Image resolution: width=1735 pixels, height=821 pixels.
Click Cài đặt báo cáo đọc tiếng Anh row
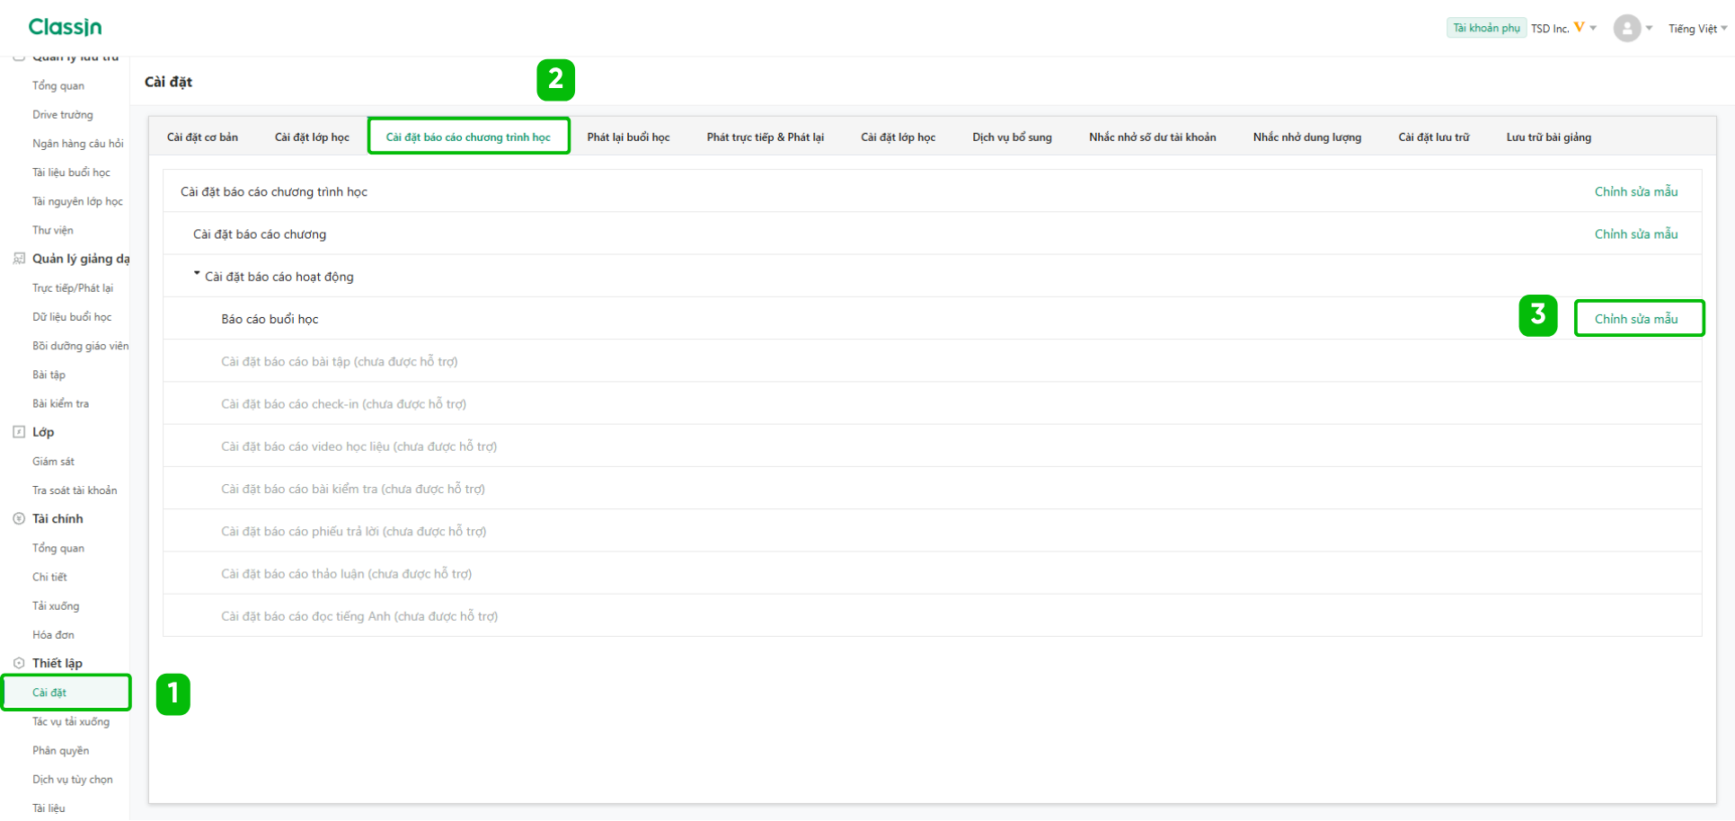[932, 615]
